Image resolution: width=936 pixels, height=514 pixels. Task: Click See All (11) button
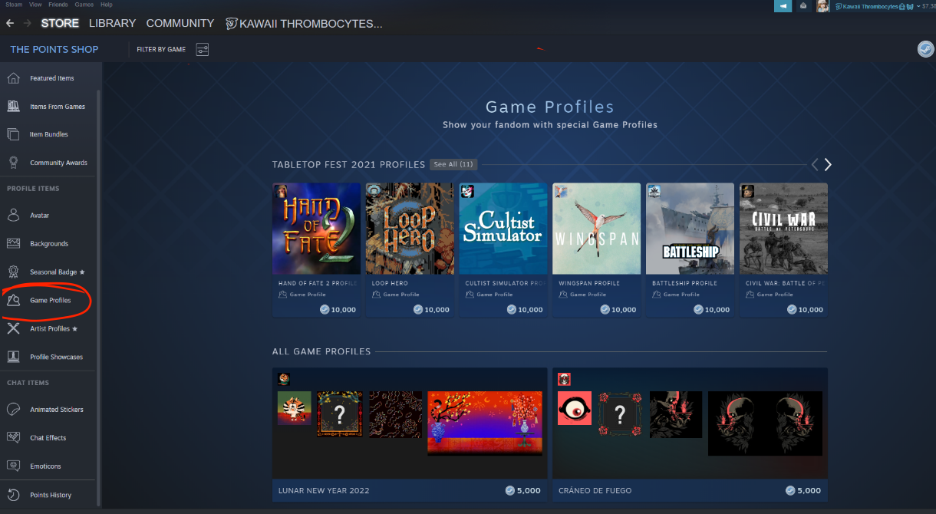453,164
